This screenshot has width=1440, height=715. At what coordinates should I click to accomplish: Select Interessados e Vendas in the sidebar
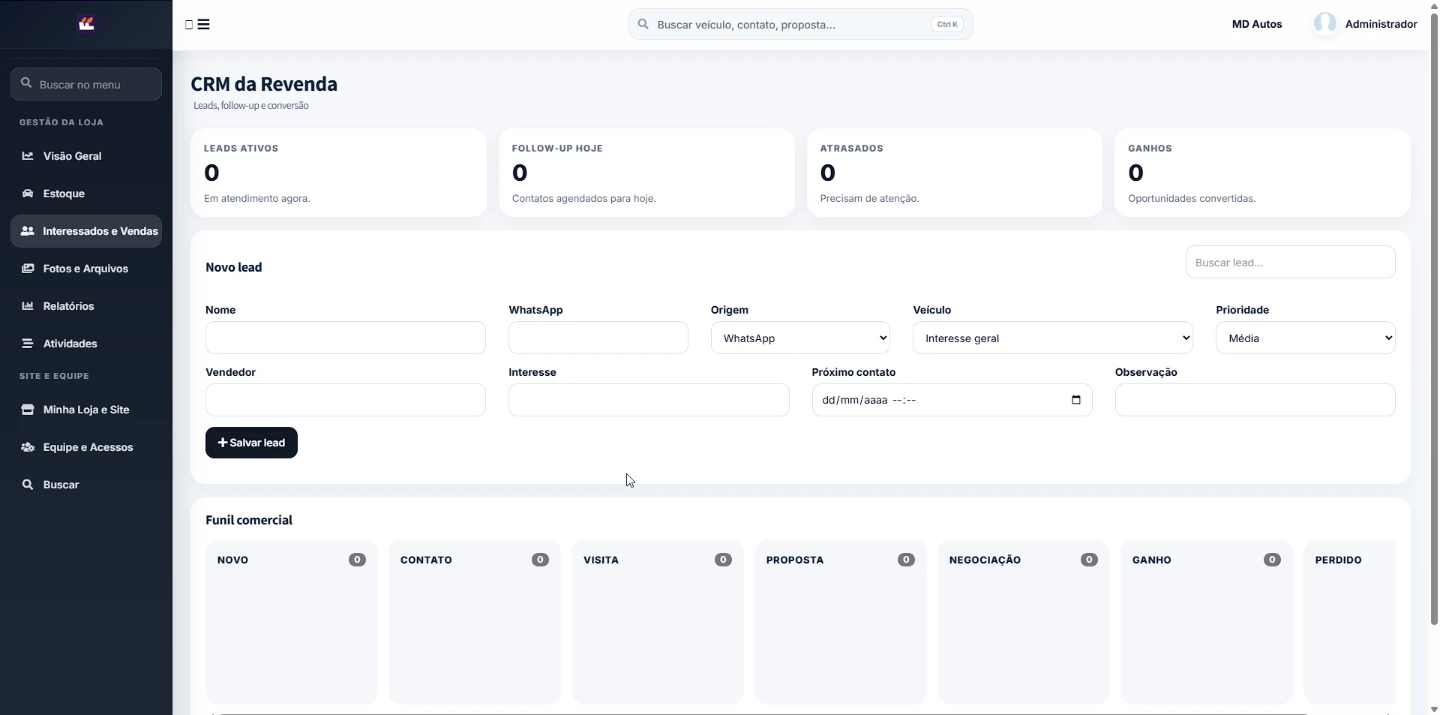tap(86, 231)
